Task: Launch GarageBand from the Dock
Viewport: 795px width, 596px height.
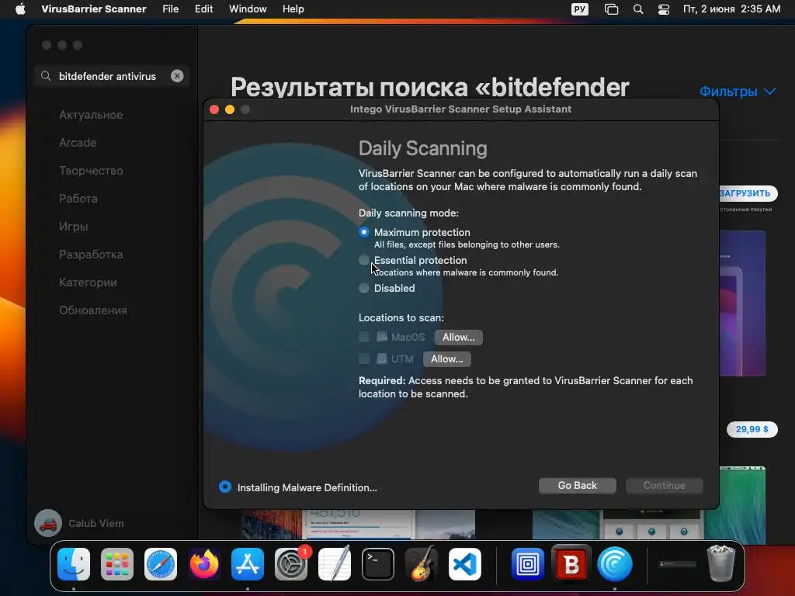Action: (422, 564)
